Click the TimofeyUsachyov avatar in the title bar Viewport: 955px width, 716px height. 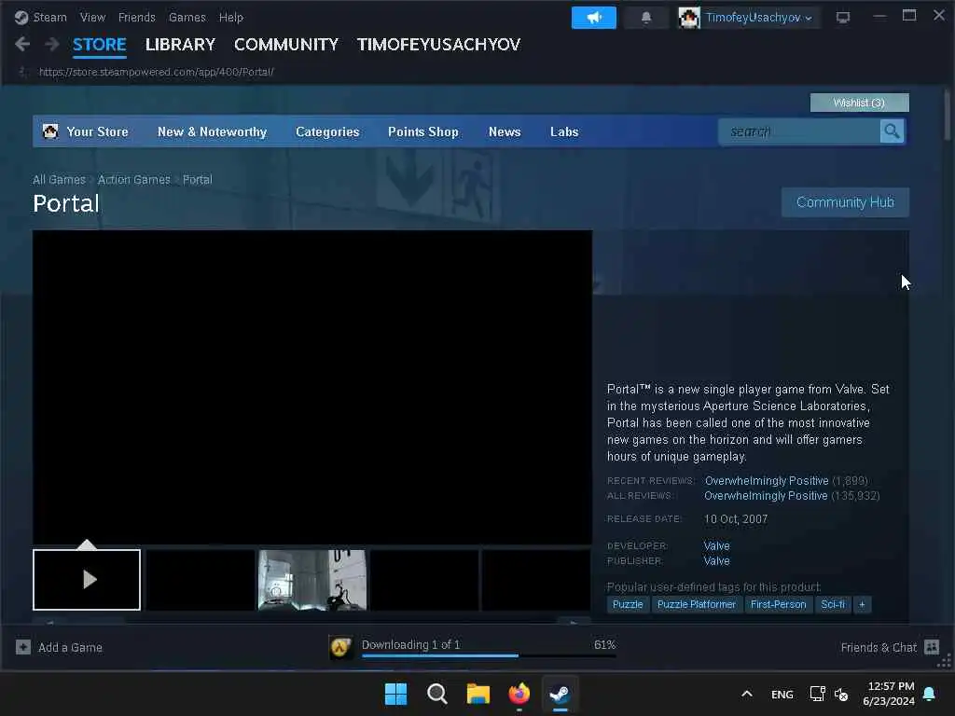[689, 18]
